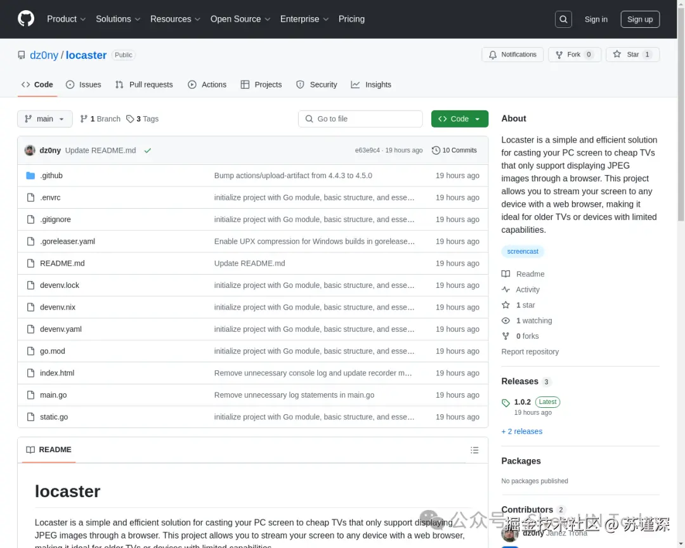Open the .github folder icon
Image resolution: width=685 pixels, height=548 pixels.
click(30, 176)
